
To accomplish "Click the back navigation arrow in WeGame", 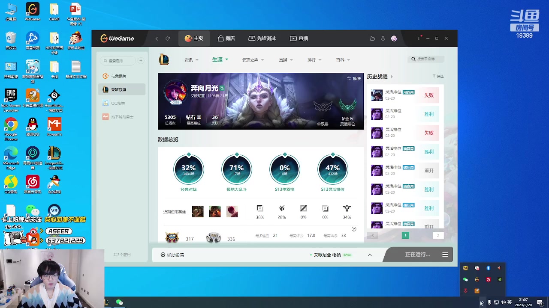I will pos(157,38).
